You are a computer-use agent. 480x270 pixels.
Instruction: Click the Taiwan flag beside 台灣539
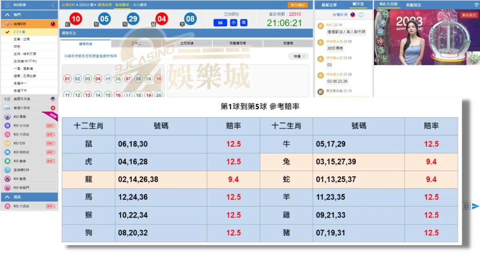[52, 24]
